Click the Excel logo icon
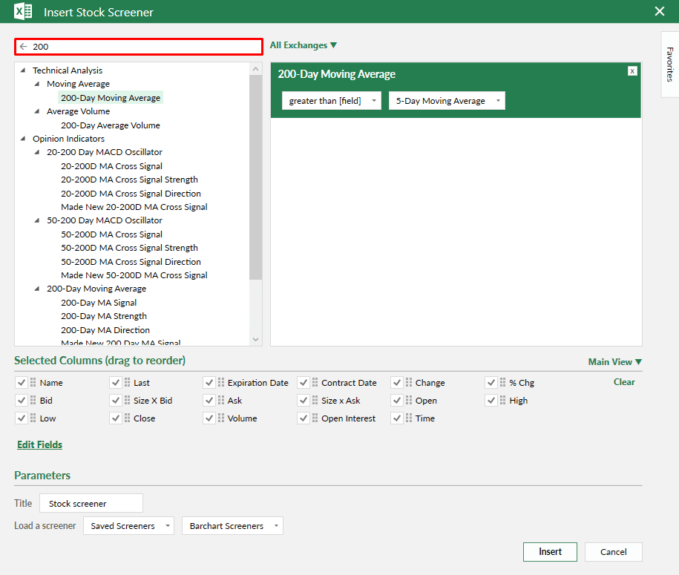This screenshot has width=679, height=575. [x=23, y=12]
